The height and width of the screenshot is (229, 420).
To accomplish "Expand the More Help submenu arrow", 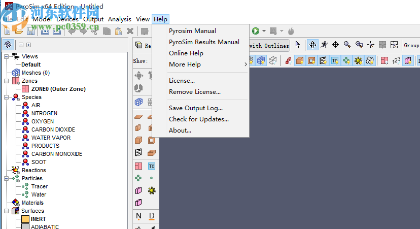I will point(246,64).
